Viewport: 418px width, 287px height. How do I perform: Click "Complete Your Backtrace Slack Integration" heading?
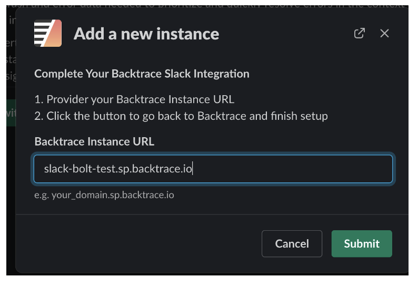[x=142, y=74]
